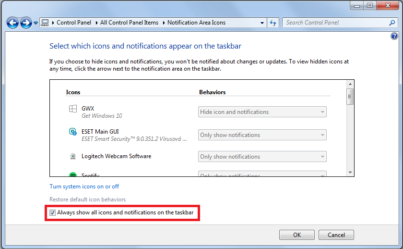Uncheck Always show all icons checkbox
Viewport: 403px width, 249px height.
coord(52,212)
